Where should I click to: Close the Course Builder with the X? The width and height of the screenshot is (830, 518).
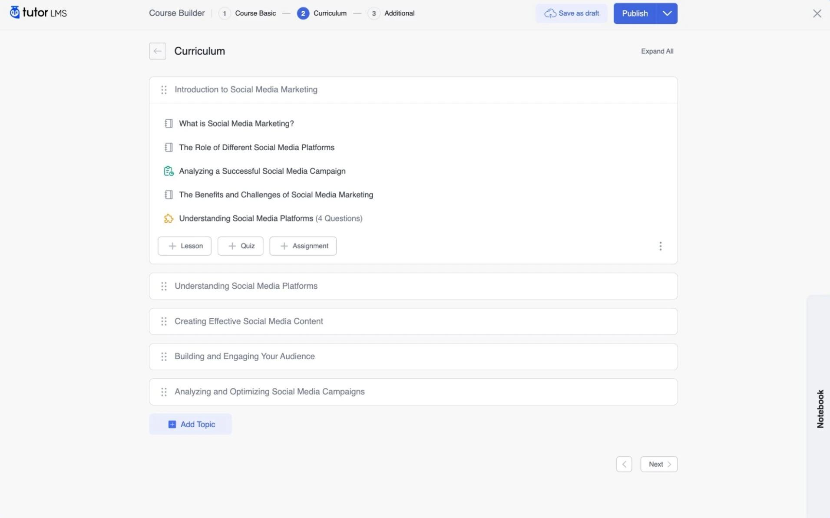(x=817, y=13)
